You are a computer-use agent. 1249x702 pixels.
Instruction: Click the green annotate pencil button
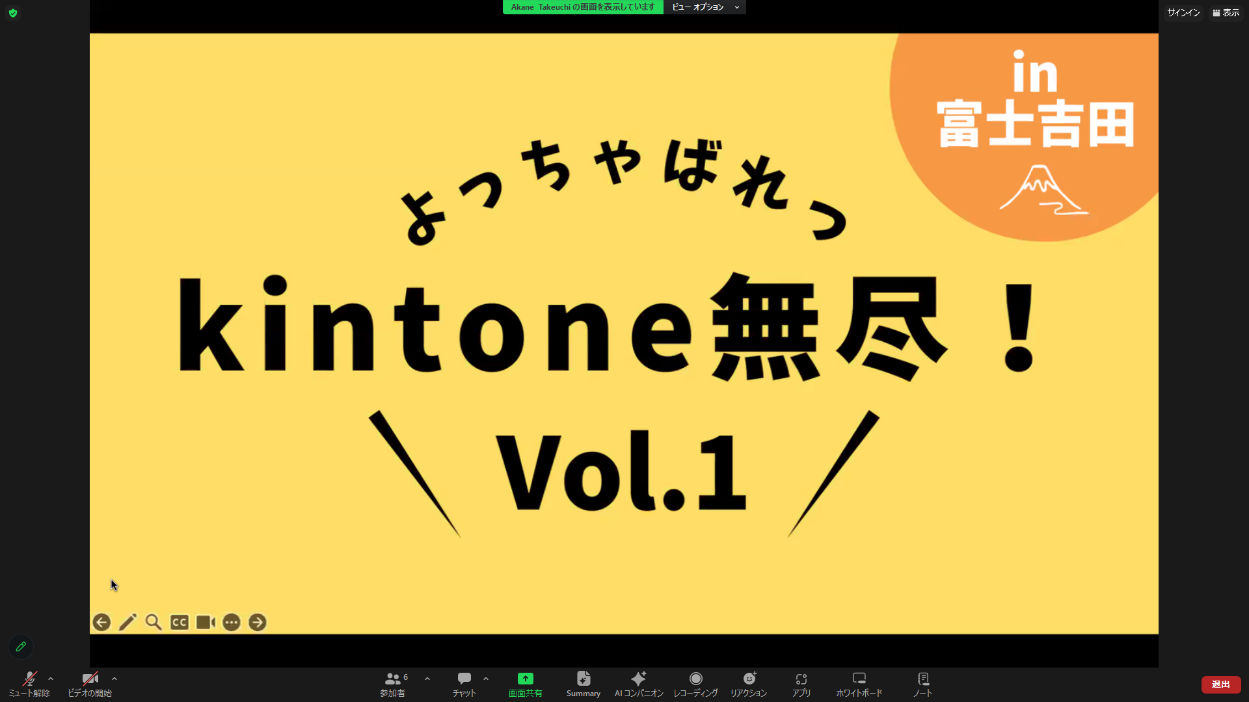tap(21, 647)
